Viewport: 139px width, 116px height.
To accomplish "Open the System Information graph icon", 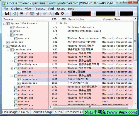I will click(x=22, y=14).
